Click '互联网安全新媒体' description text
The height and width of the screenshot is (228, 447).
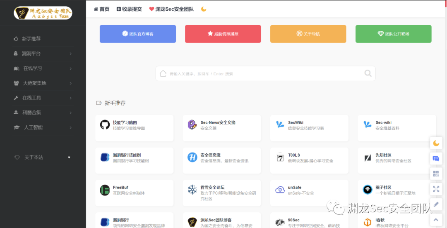[x=129, y=193]
